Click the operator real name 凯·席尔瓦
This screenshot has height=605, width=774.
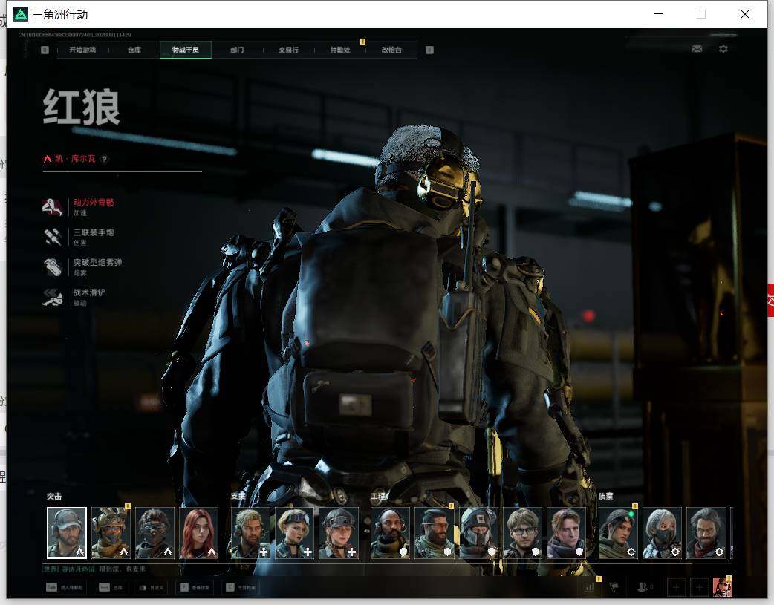click(75, 159)
